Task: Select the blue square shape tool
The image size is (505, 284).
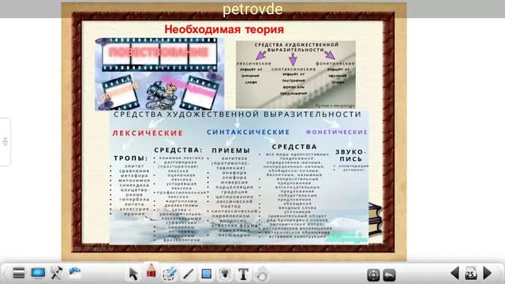Action: click(x=206, y=274)
